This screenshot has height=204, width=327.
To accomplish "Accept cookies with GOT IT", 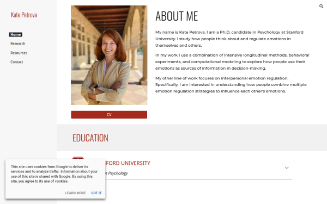I will point(96,193).
